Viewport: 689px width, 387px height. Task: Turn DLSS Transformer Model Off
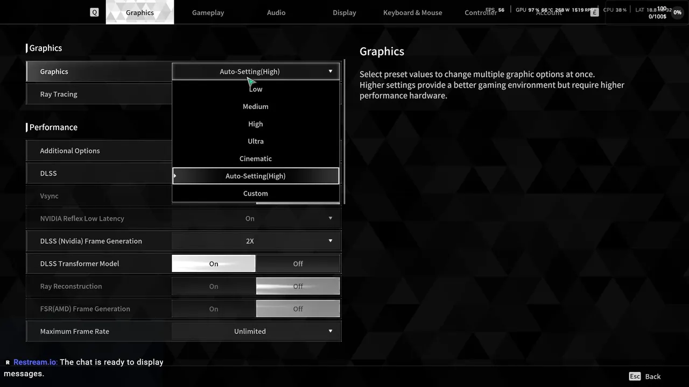(x=298, y=263)
